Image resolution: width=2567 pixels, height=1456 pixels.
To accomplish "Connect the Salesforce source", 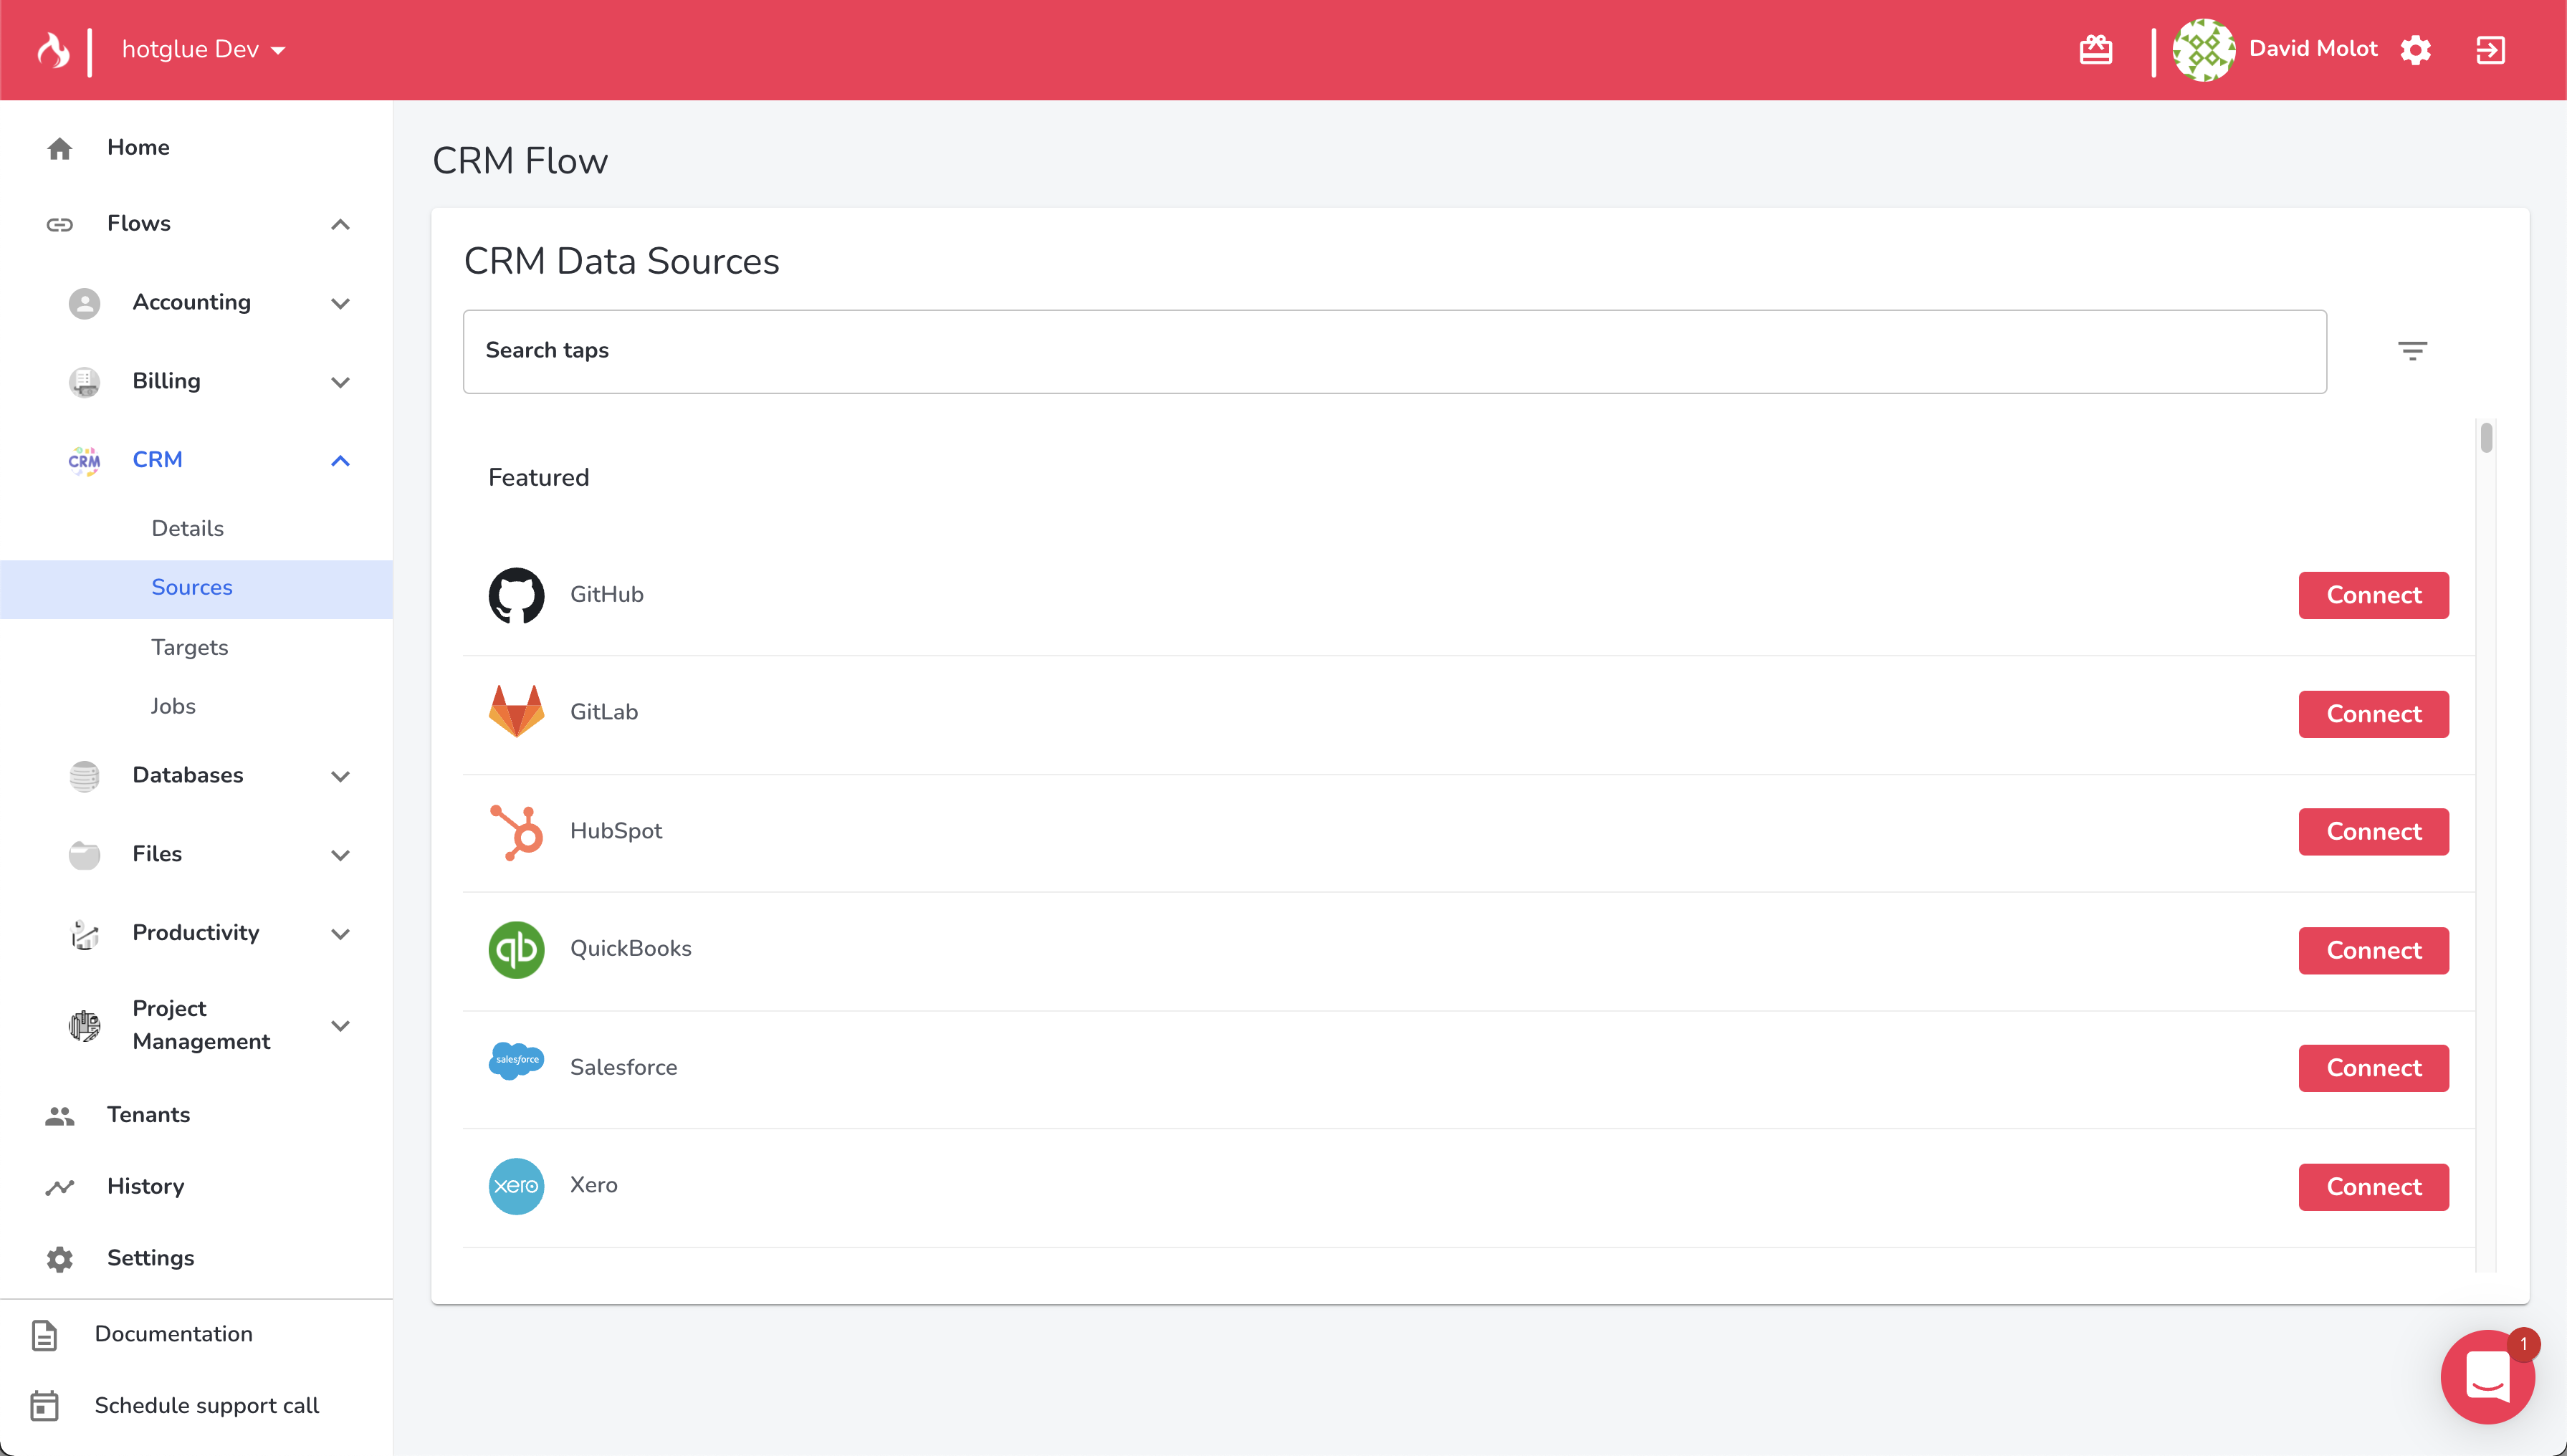I will click(2373, 1069).
